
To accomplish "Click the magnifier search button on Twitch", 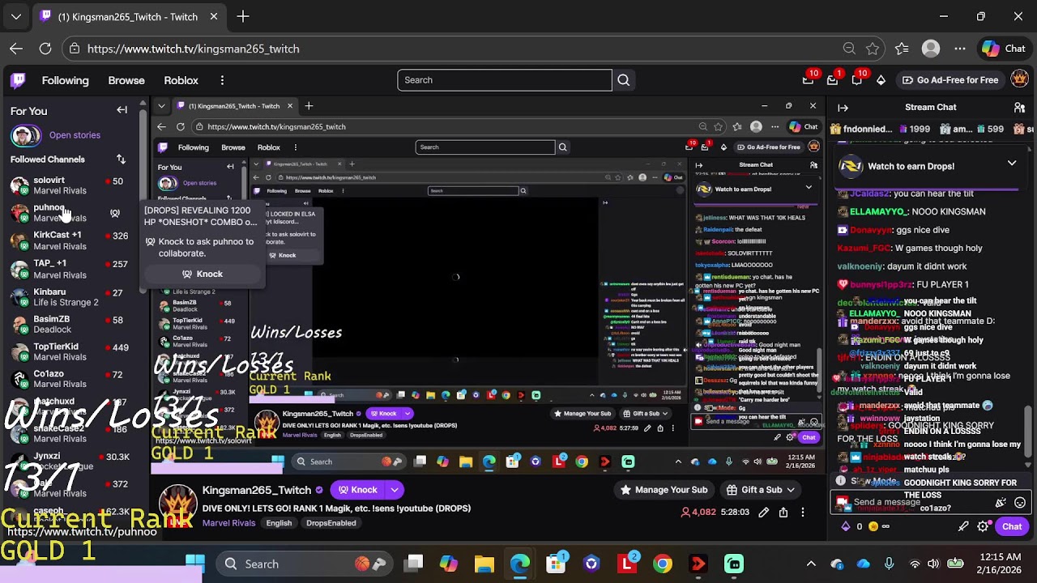I will pyautogui.click(x=623, y=80).
